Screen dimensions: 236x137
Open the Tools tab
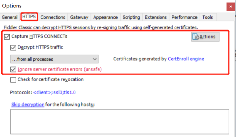tap(208, 18)
